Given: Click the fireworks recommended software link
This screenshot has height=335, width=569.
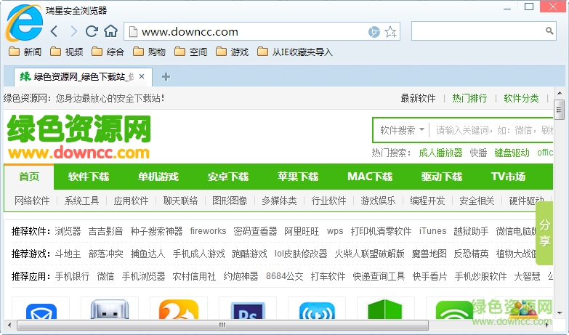Looking at the screenshot, I should pos(208,231).
